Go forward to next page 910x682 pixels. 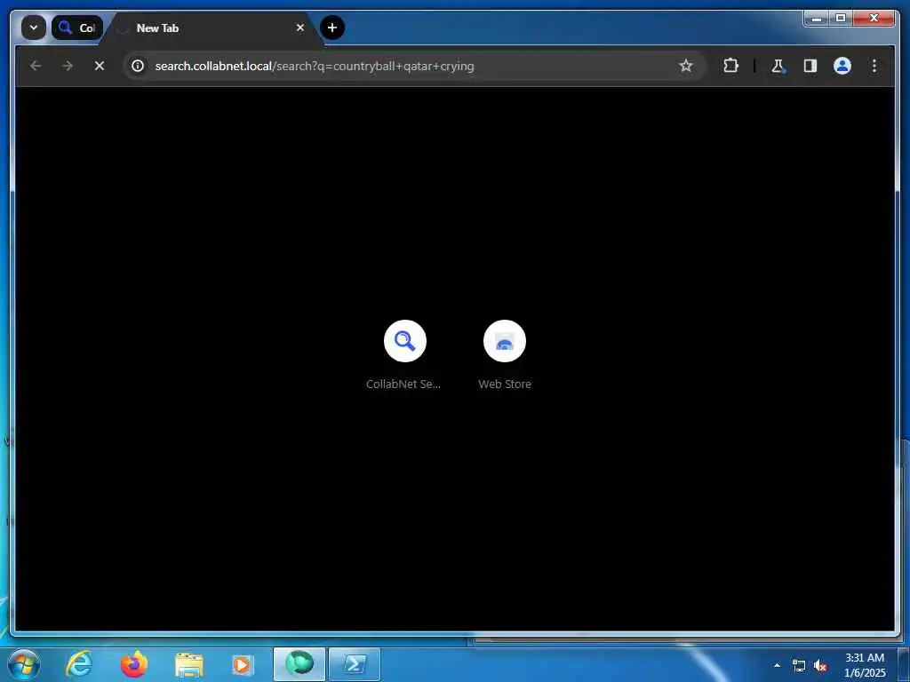[x=68, y=66]
